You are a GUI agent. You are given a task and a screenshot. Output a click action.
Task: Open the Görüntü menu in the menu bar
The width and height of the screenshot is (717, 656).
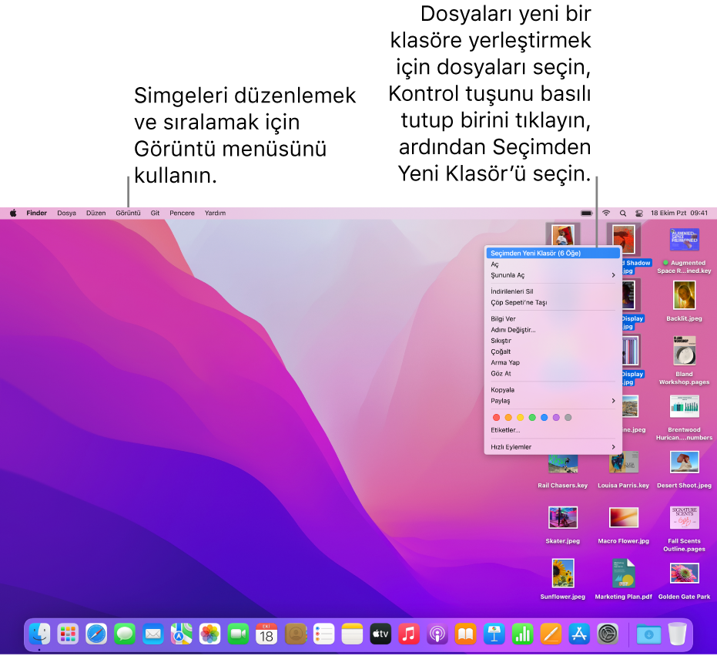tap(128, 213)
